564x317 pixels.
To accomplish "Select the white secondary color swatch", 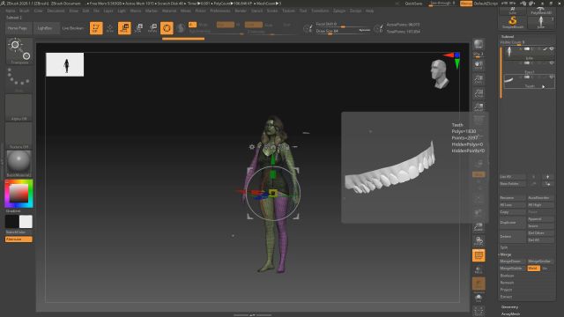I will (26, 222).
